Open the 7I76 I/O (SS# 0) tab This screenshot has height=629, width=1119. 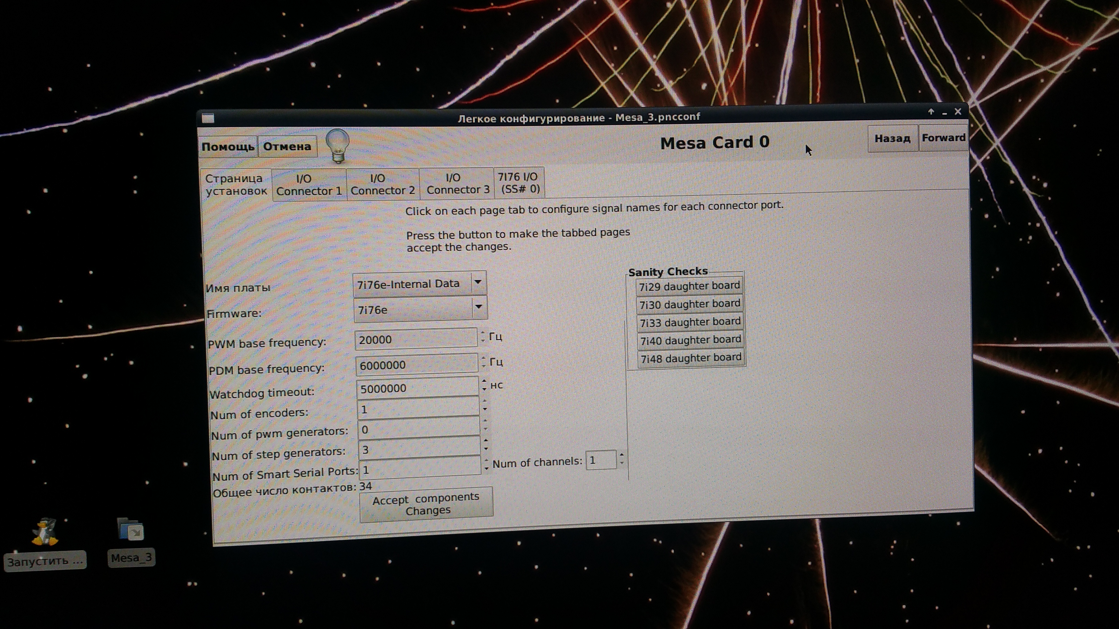pos(519,183)
